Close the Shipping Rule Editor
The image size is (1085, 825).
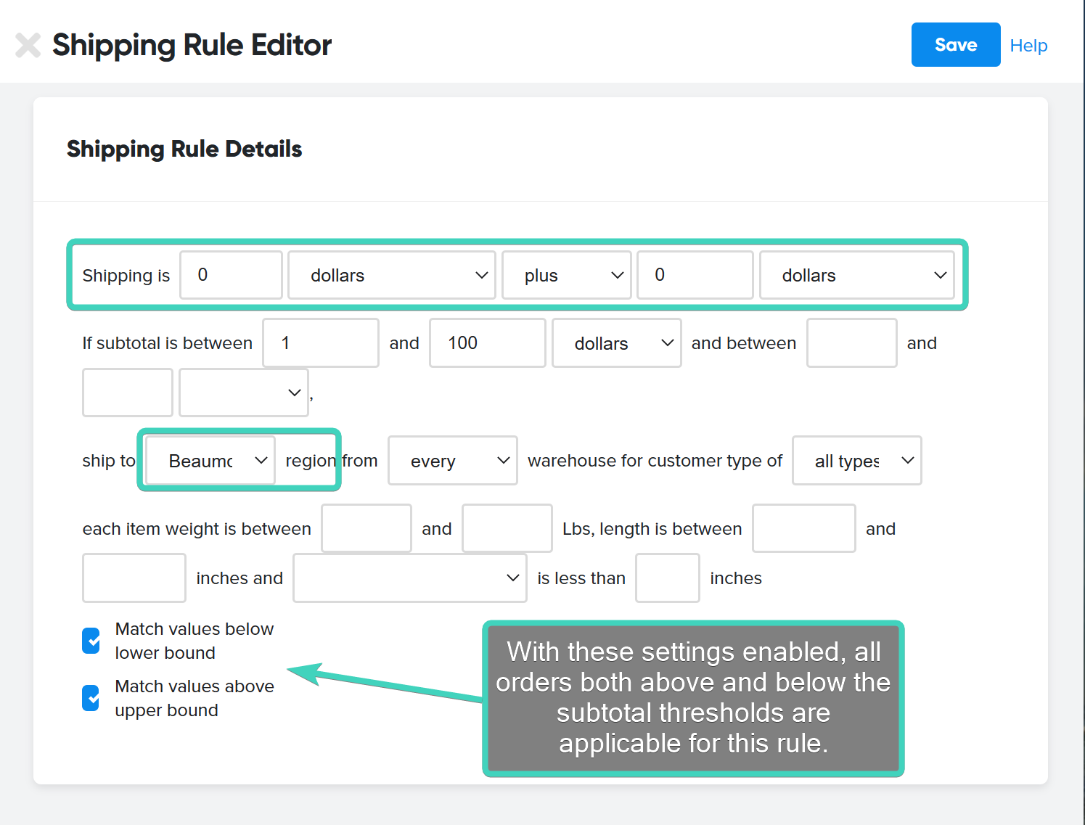28,45
